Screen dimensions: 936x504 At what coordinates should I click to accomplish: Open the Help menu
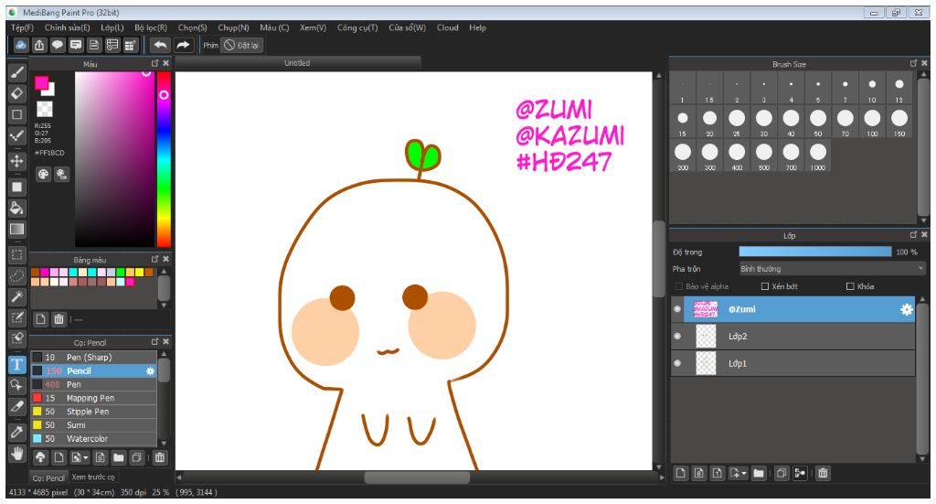point(477,27)
